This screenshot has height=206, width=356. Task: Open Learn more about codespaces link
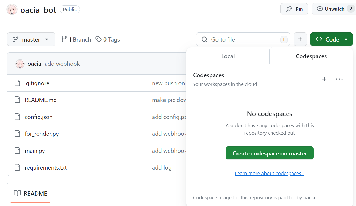click(x=269, y=174)
